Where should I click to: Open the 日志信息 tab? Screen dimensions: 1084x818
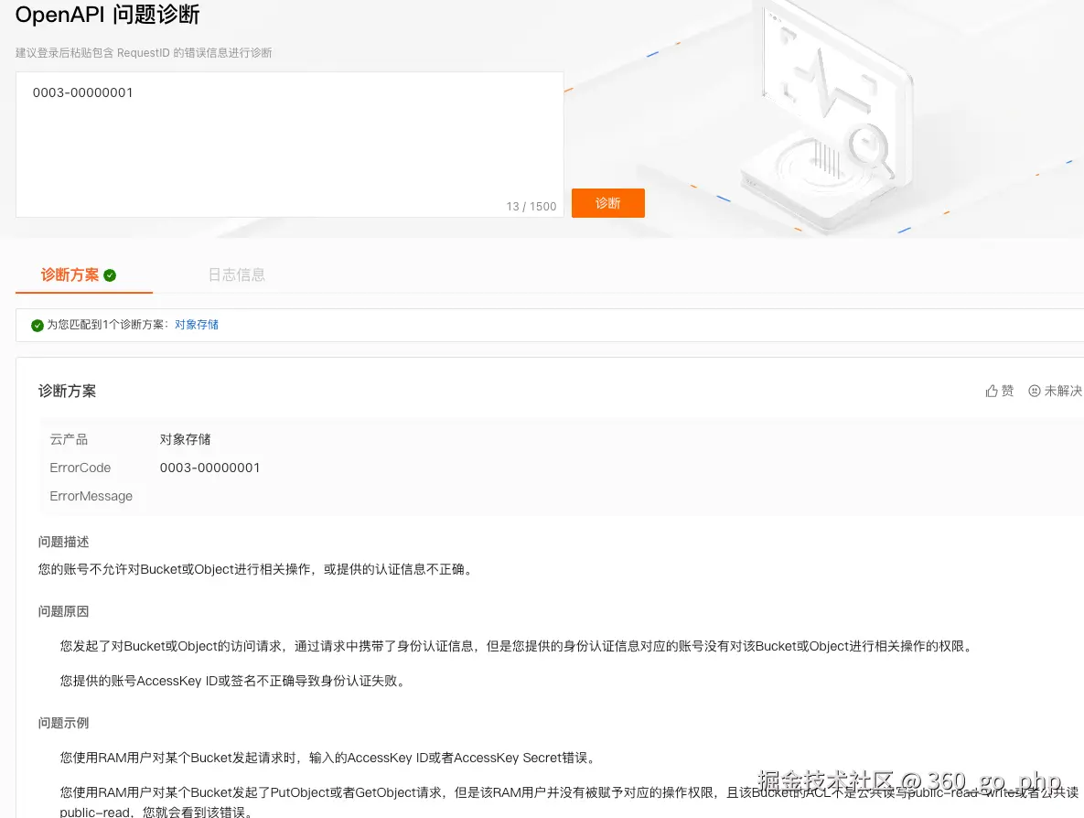236,275
